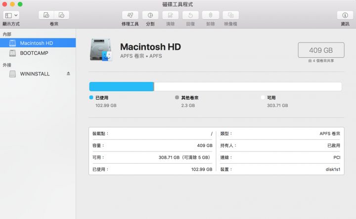Image resolution: width=356 pixels, height=219 pixels.
Task: Click the 連線 PCI value
Action: 337,157
